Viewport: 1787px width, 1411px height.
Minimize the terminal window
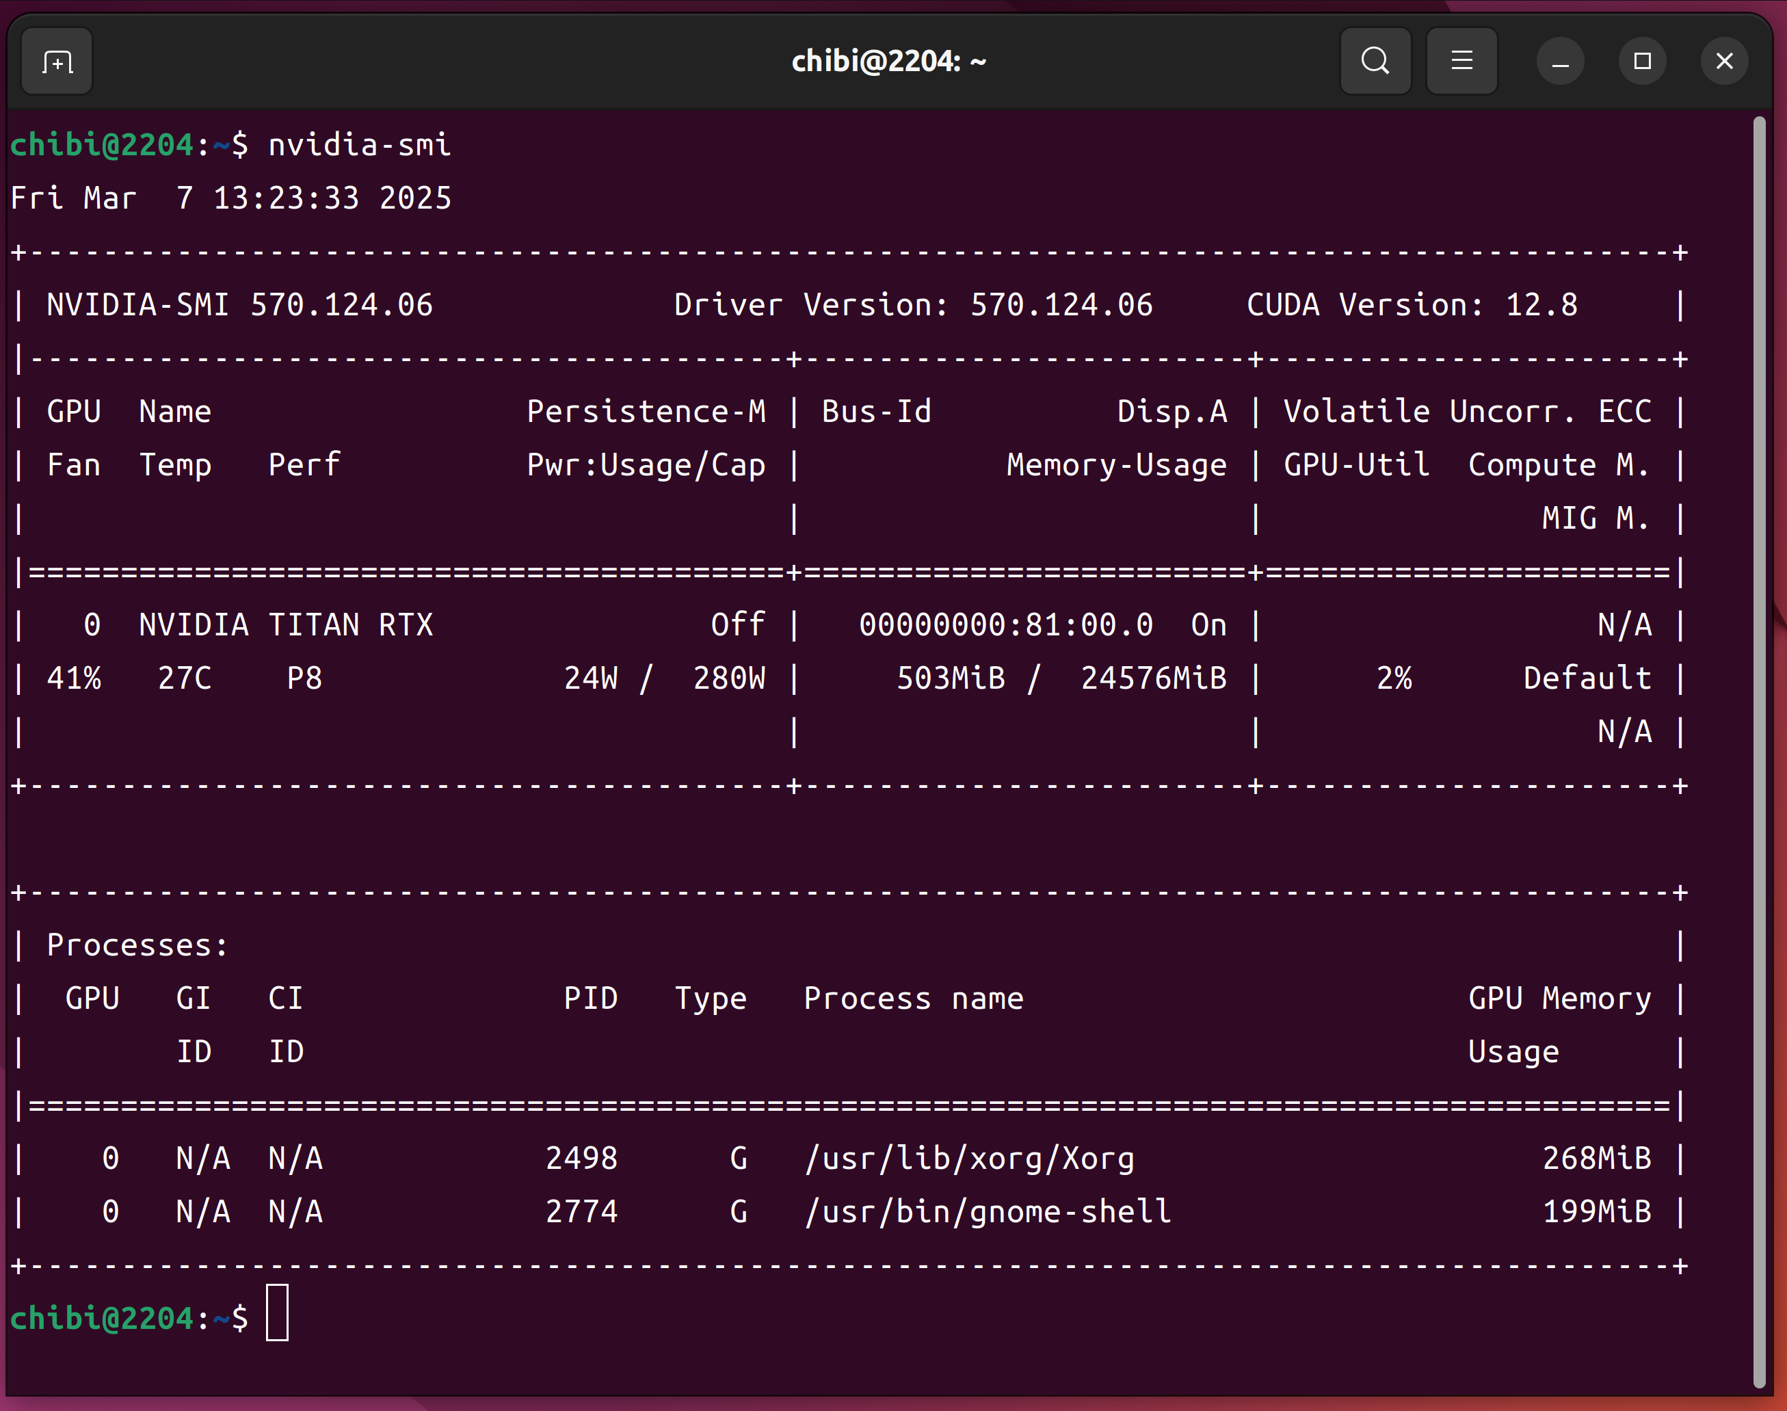click(x=1560, y=62)
